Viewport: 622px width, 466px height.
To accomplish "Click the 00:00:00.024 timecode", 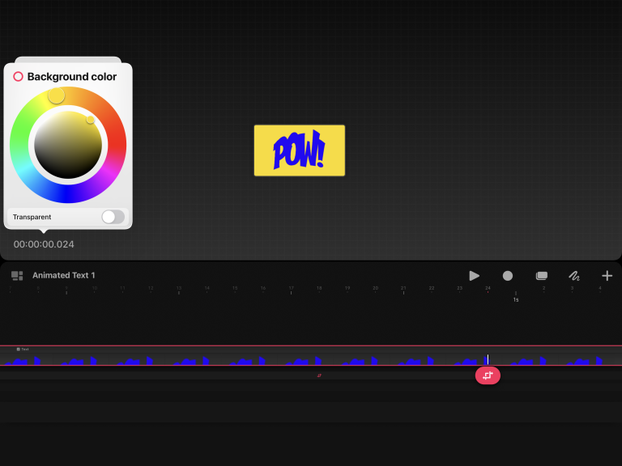I will click(44, 244).
